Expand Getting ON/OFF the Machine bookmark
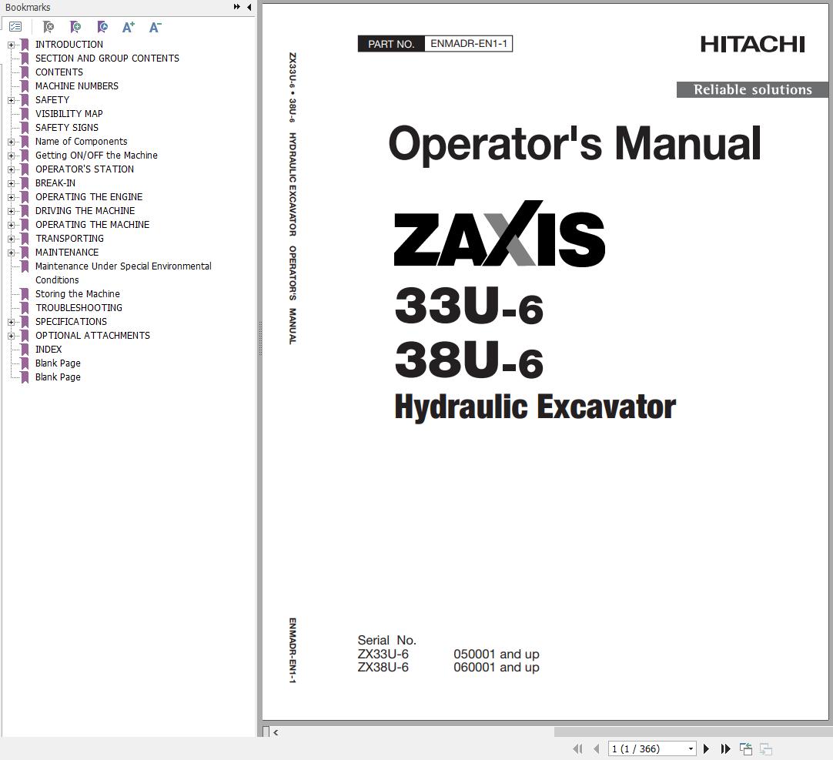This screenshot has height=760, width=833. [x=11, y=156]
